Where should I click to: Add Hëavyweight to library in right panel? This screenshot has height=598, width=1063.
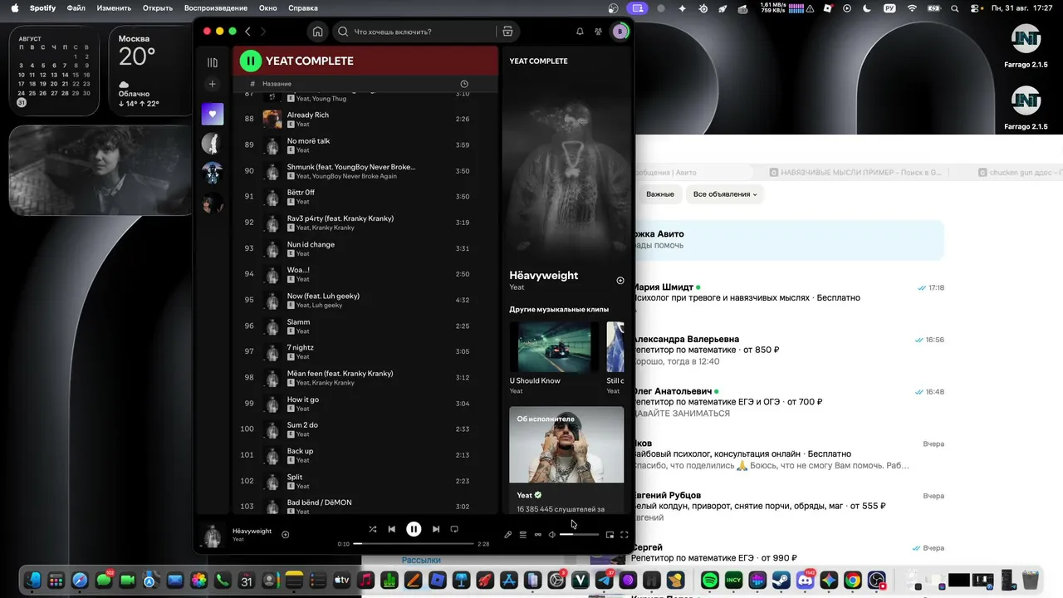pyautogui.click(x=620, y=281)
